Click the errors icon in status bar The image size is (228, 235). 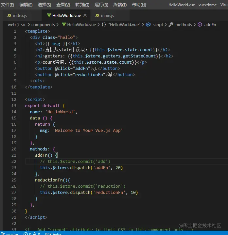[x=26, y=234]
